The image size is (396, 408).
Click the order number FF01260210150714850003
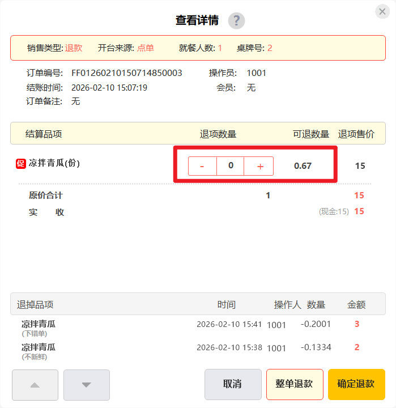coord(126,73)
